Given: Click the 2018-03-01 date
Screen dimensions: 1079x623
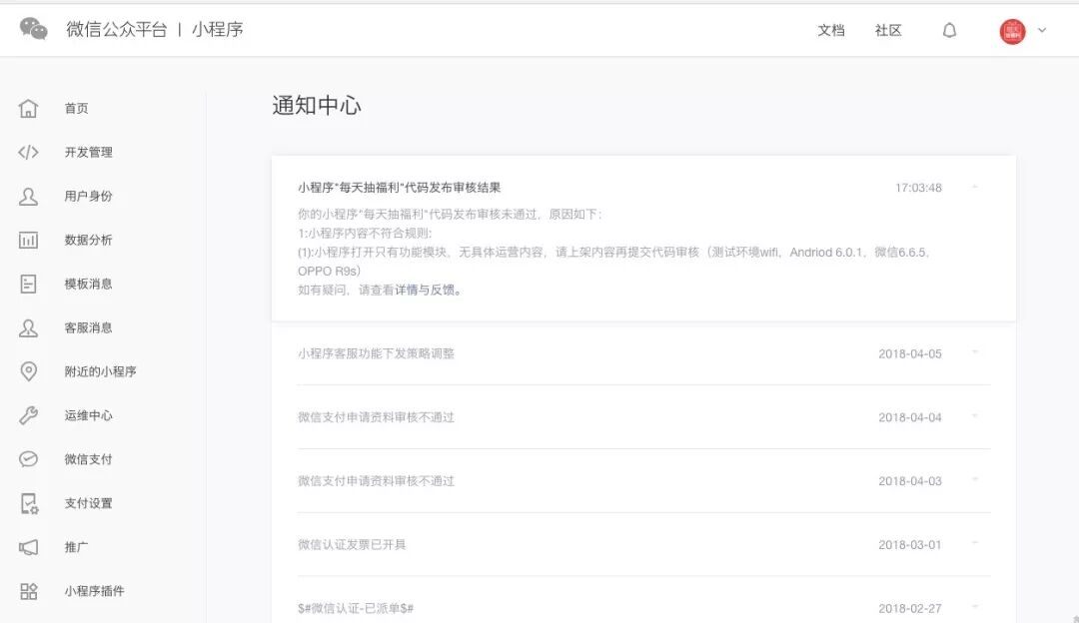Looking at the screenshot, I should point(910,544).
